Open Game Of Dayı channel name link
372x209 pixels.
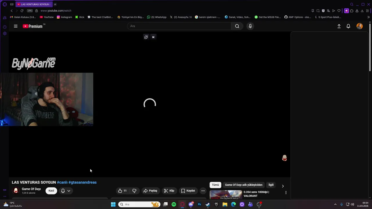click(x=31, y=189)
